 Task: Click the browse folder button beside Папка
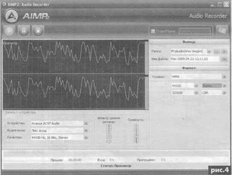[217, 52]
